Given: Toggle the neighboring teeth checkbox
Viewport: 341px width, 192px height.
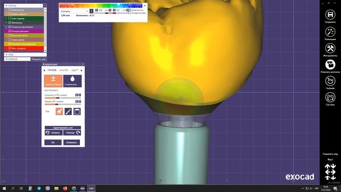Looking at the screenshot, I should pos(129,13).
